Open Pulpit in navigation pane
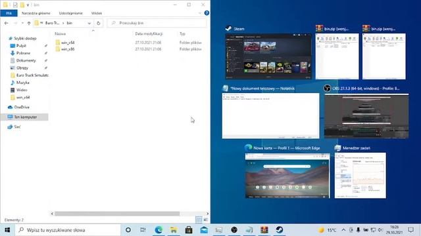 coord(21,46)
